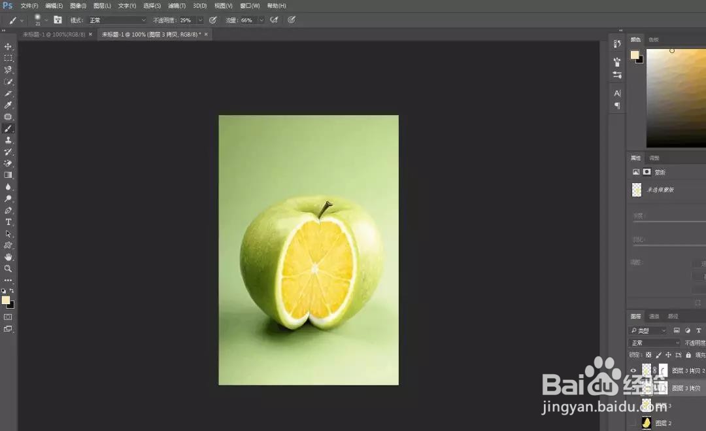Switch to the 通道 channels tab
The image size is (706, 431).
pos(654,316)
